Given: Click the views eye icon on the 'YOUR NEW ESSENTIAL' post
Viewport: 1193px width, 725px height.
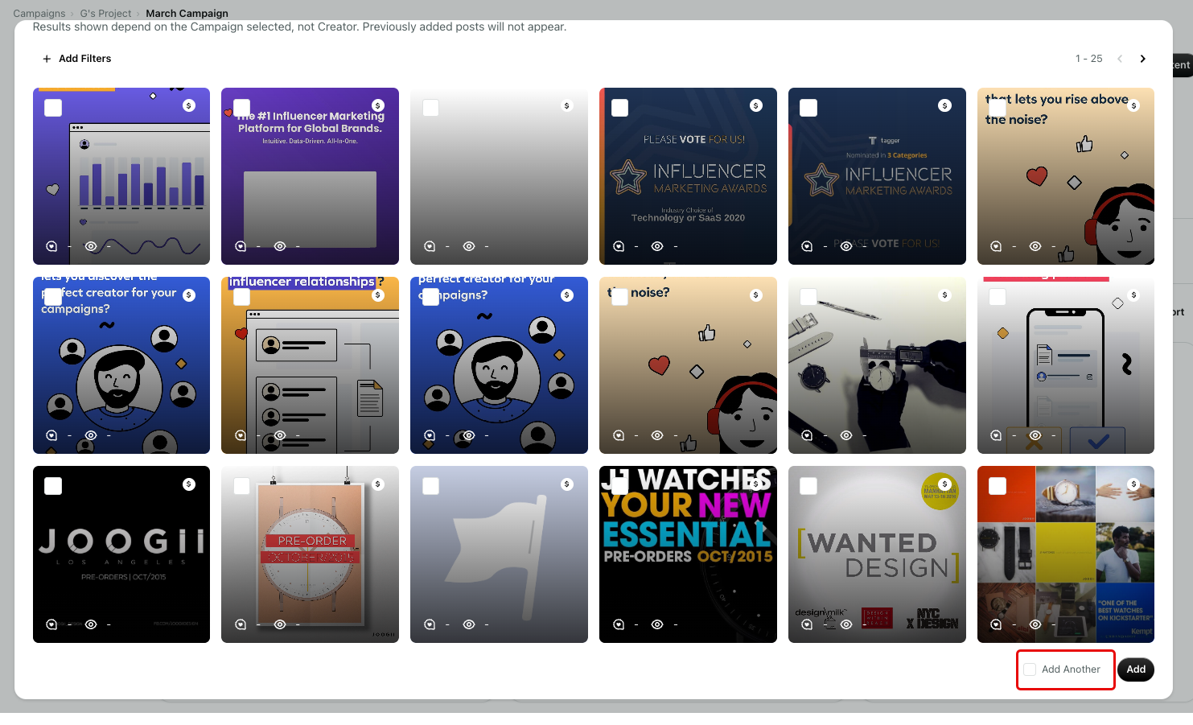Looking at the screenshot, I should (657, 624).
